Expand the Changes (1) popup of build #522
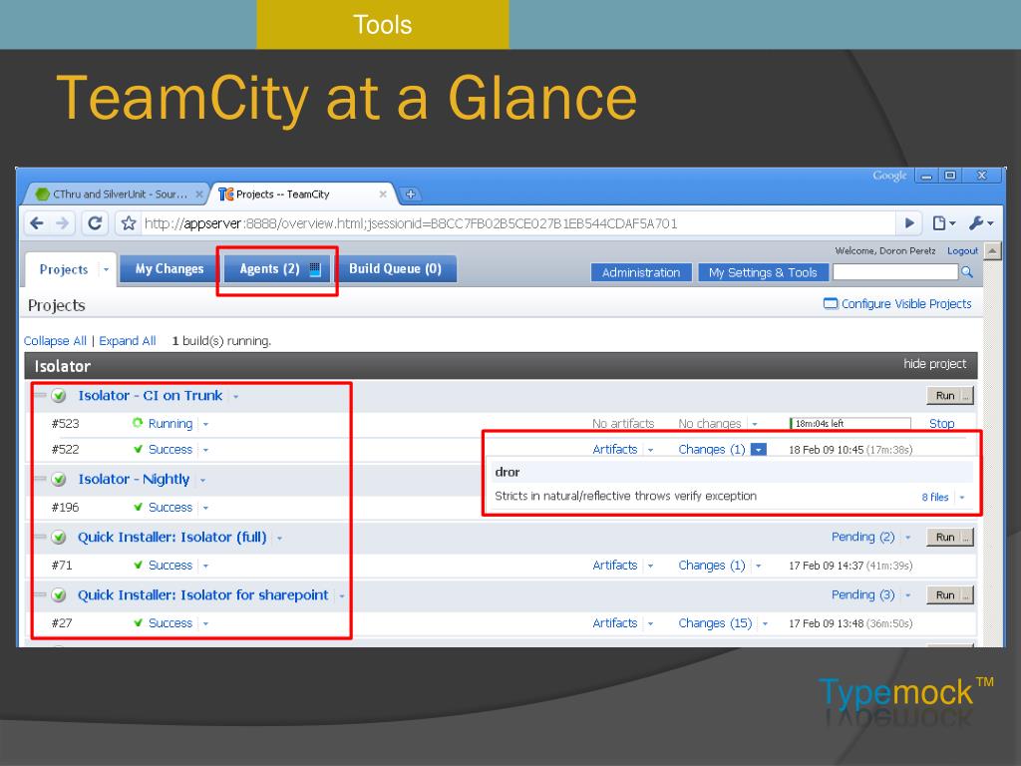The image size is (1021, 766). (759, 450)
